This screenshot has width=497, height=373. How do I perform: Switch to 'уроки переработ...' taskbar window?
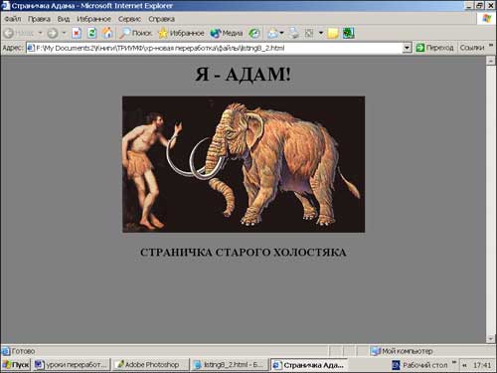pyautogui.click(x=72, y=365)
